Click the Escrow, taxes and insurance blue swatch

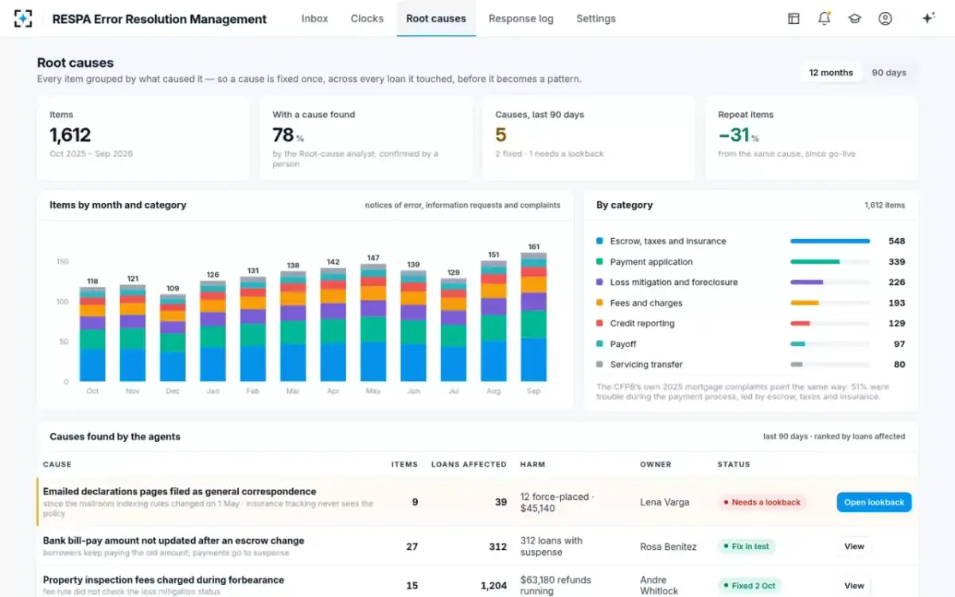599,241
